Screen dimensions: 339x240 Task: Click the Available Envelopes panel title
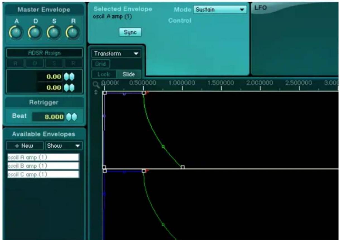(44, 134)
